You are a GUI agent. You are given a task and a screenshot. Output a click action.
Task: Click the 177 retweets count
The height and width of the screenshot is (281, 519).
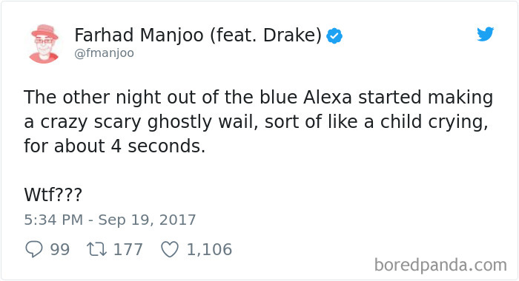click(x=128, y=249)
